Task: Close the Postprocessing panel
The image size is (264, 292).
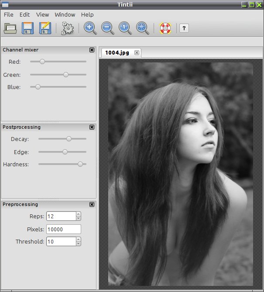Action: point(92,127)
